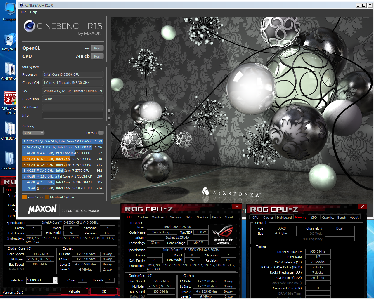Click the Validate button in left CPU-Z

[74, 291]
